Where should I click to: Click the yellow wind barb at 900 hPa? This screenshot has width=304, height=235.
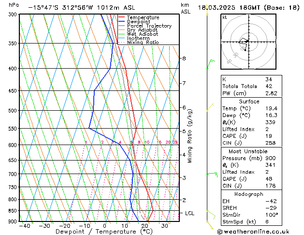(210, 225)
